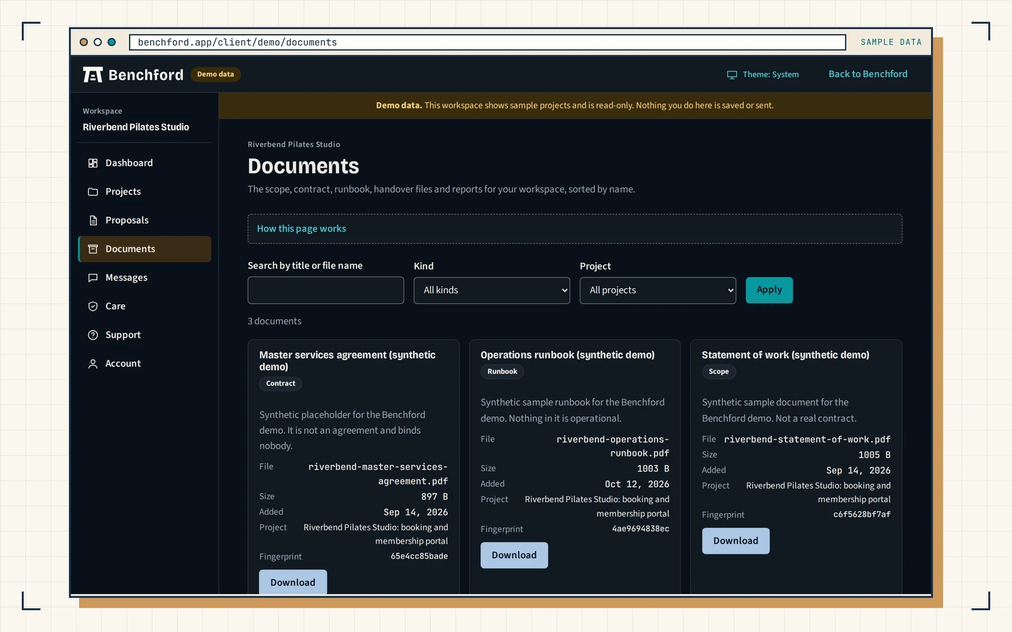Download the Statement of work
Image resolution: width=1012 pixels, height=632 pixels.
[736, 541]
